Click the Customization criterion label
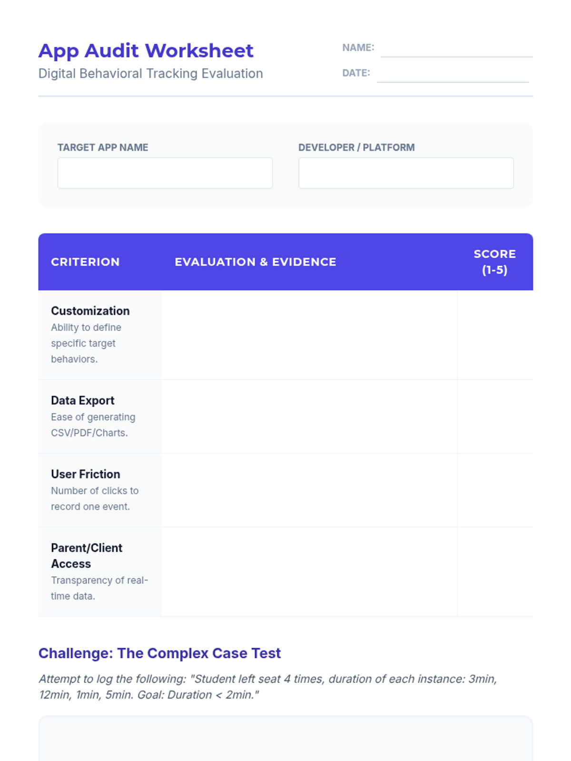Viewport: 571px width, 761px height. point(90,311)
